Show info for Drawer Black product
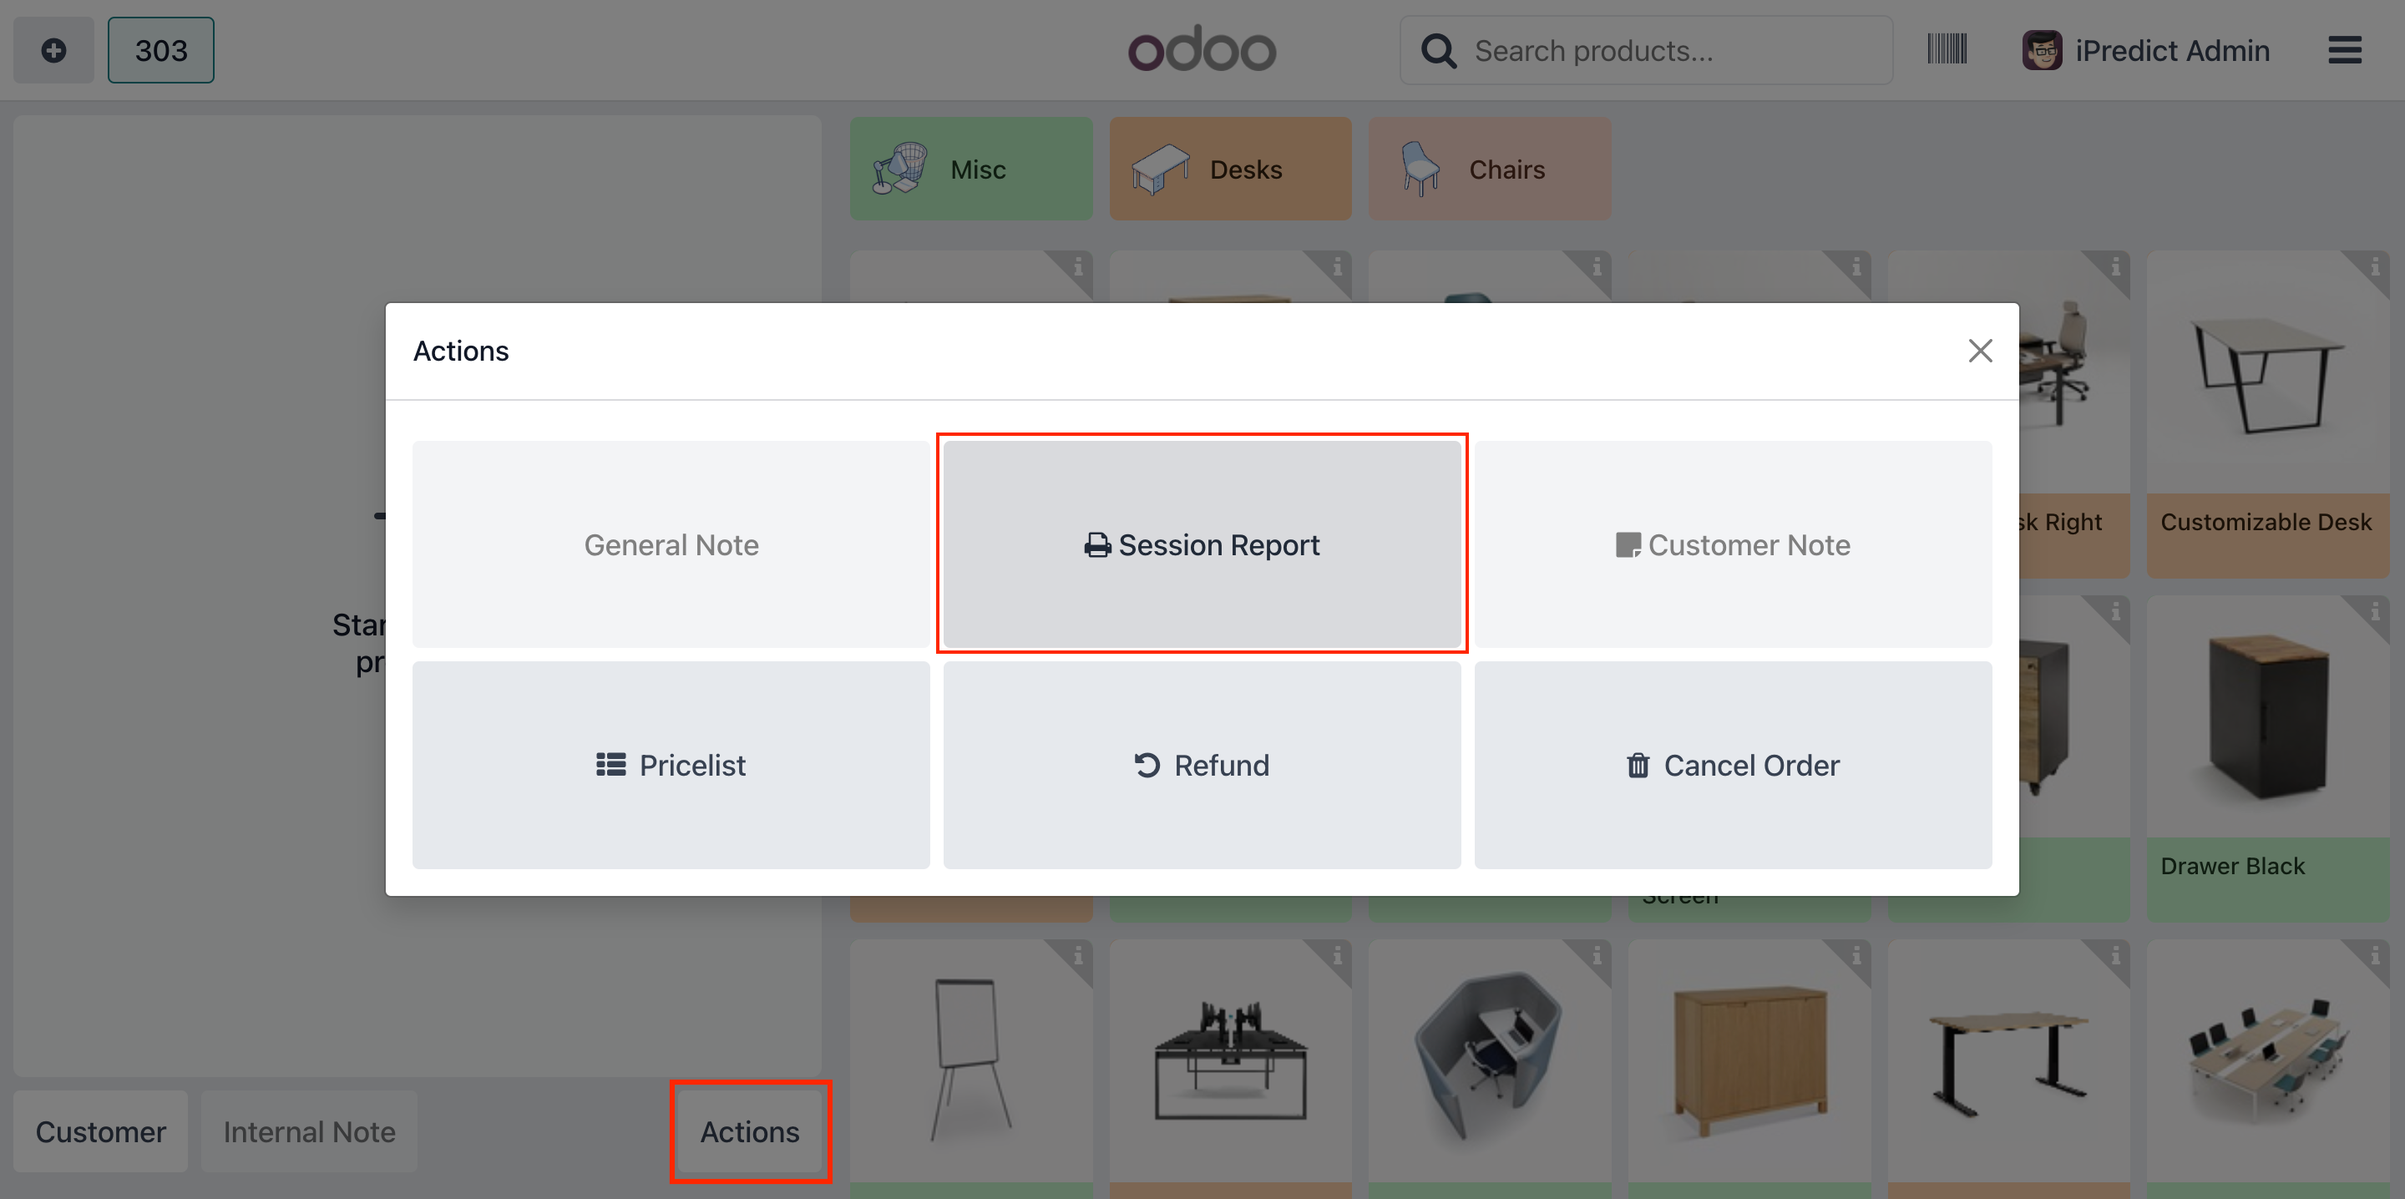 (2374, 613)
